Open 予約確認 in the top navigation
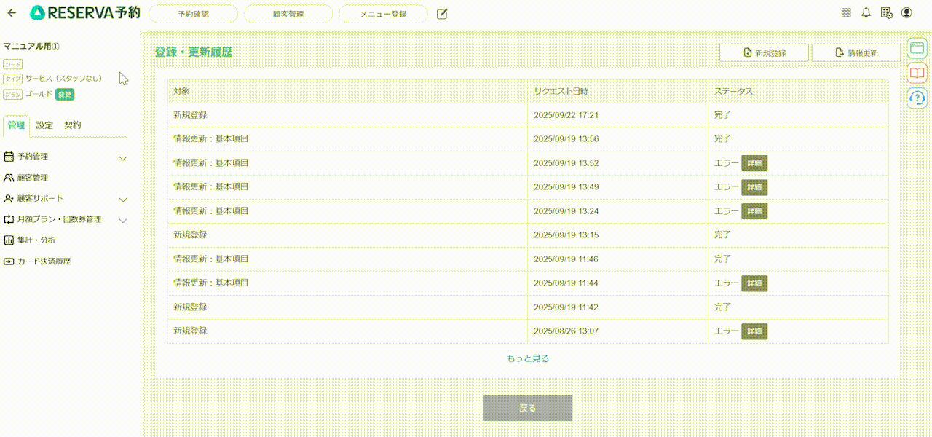The width and height of the screenshot is (932, 437). [x=193, y=14]
